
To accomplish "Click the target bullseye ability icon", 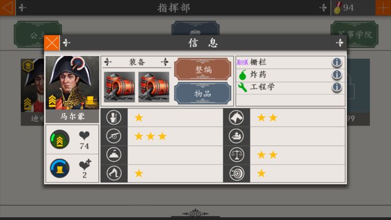I will (x=236, y=173).
